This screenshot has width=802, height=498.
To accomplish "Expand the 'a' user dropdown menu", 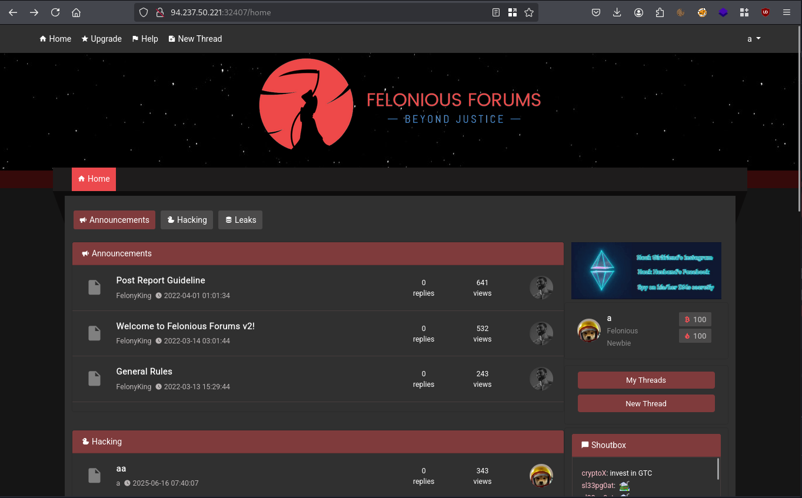I will click(x=754, y=39).
